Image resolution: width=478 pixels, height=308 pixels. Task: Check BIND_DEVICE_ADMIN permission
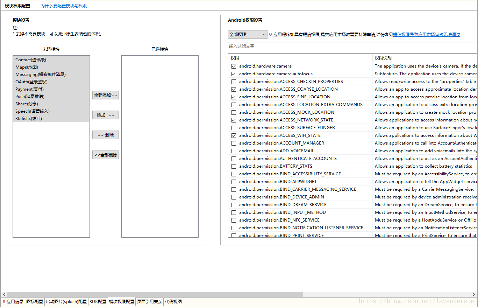point(234,197)
